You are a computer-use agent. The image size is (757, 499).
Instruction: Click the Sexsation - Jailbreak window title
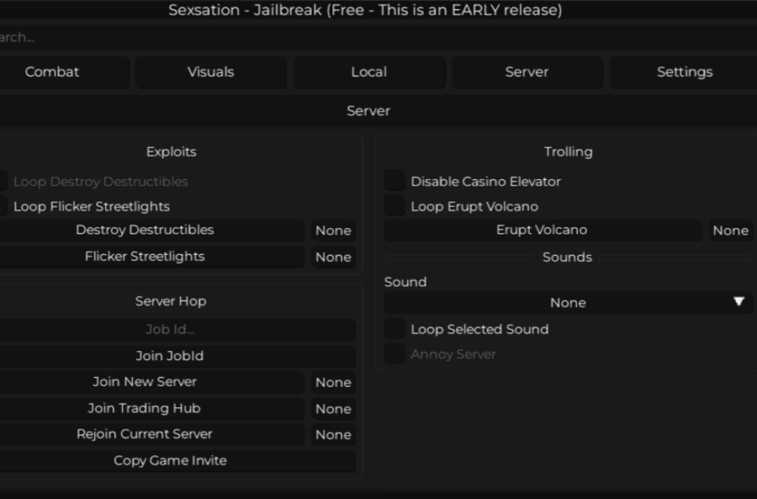click(x=365, y=10)
